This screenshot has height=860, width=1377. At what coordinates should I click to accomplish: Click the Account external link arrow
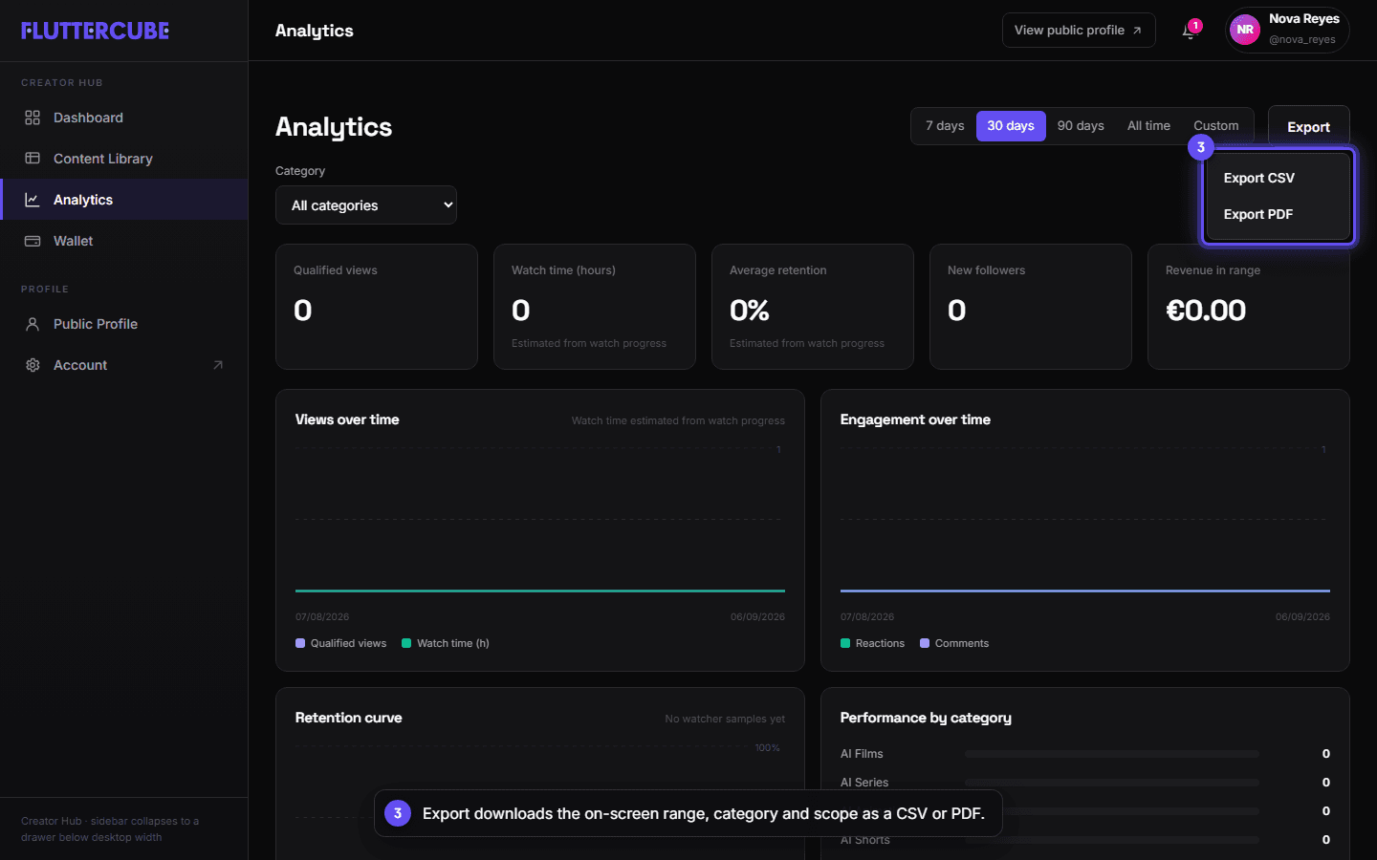pyautogui.click(x=218, y=365)
